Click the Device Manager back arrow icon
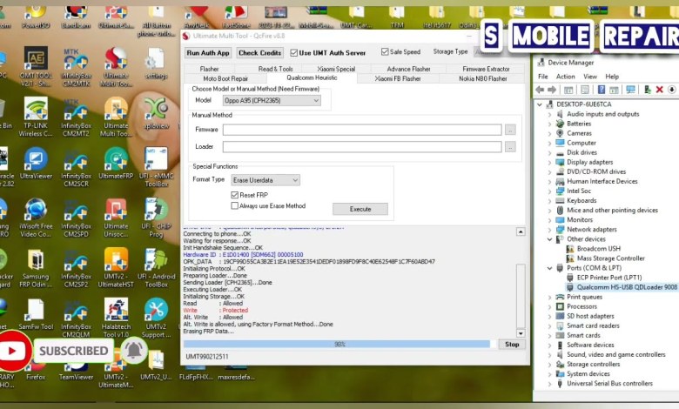The image size is (679, 409). [541, 90]
